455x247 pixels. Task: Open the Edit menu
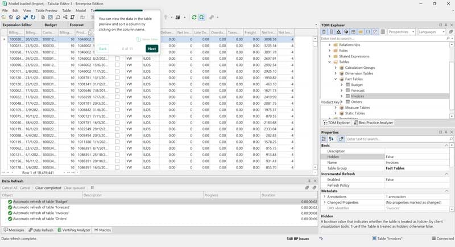[15, 10]
